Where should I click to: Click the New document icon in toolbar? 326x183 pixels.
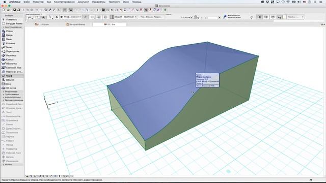4,10
